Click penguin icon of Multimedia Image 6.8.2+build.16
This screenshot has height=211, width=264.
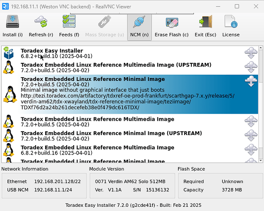8,150
